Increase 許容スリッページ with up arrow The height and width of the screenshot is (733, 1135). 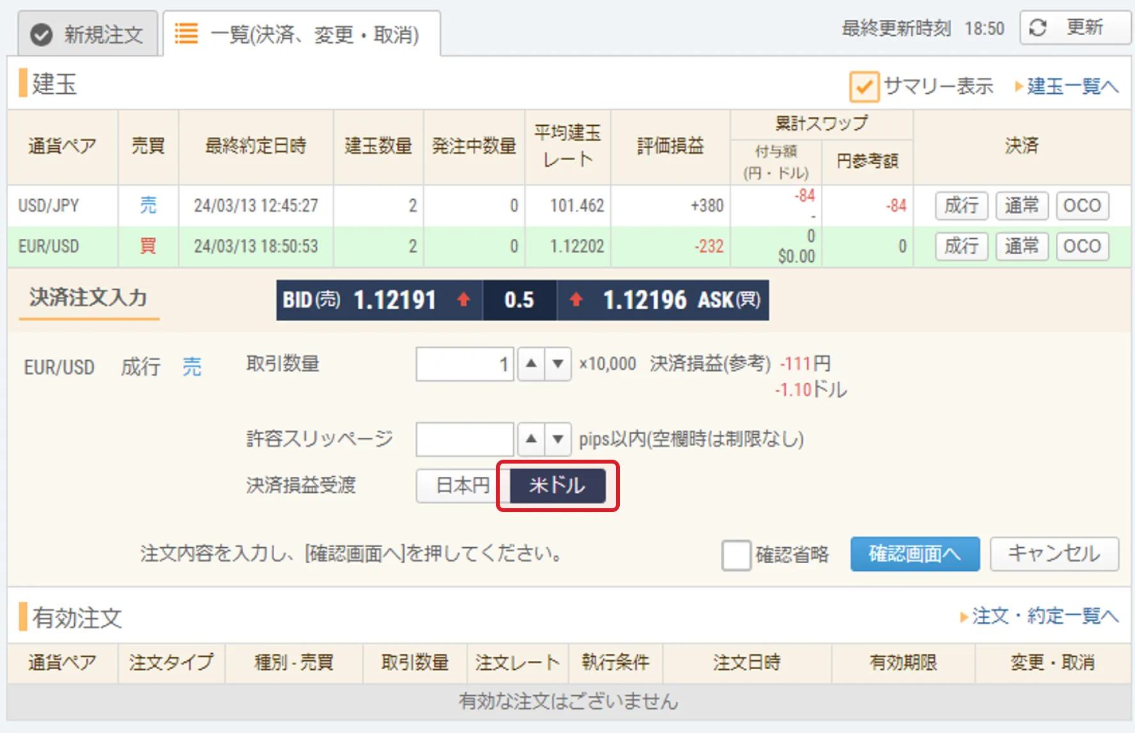pos(530,439)
